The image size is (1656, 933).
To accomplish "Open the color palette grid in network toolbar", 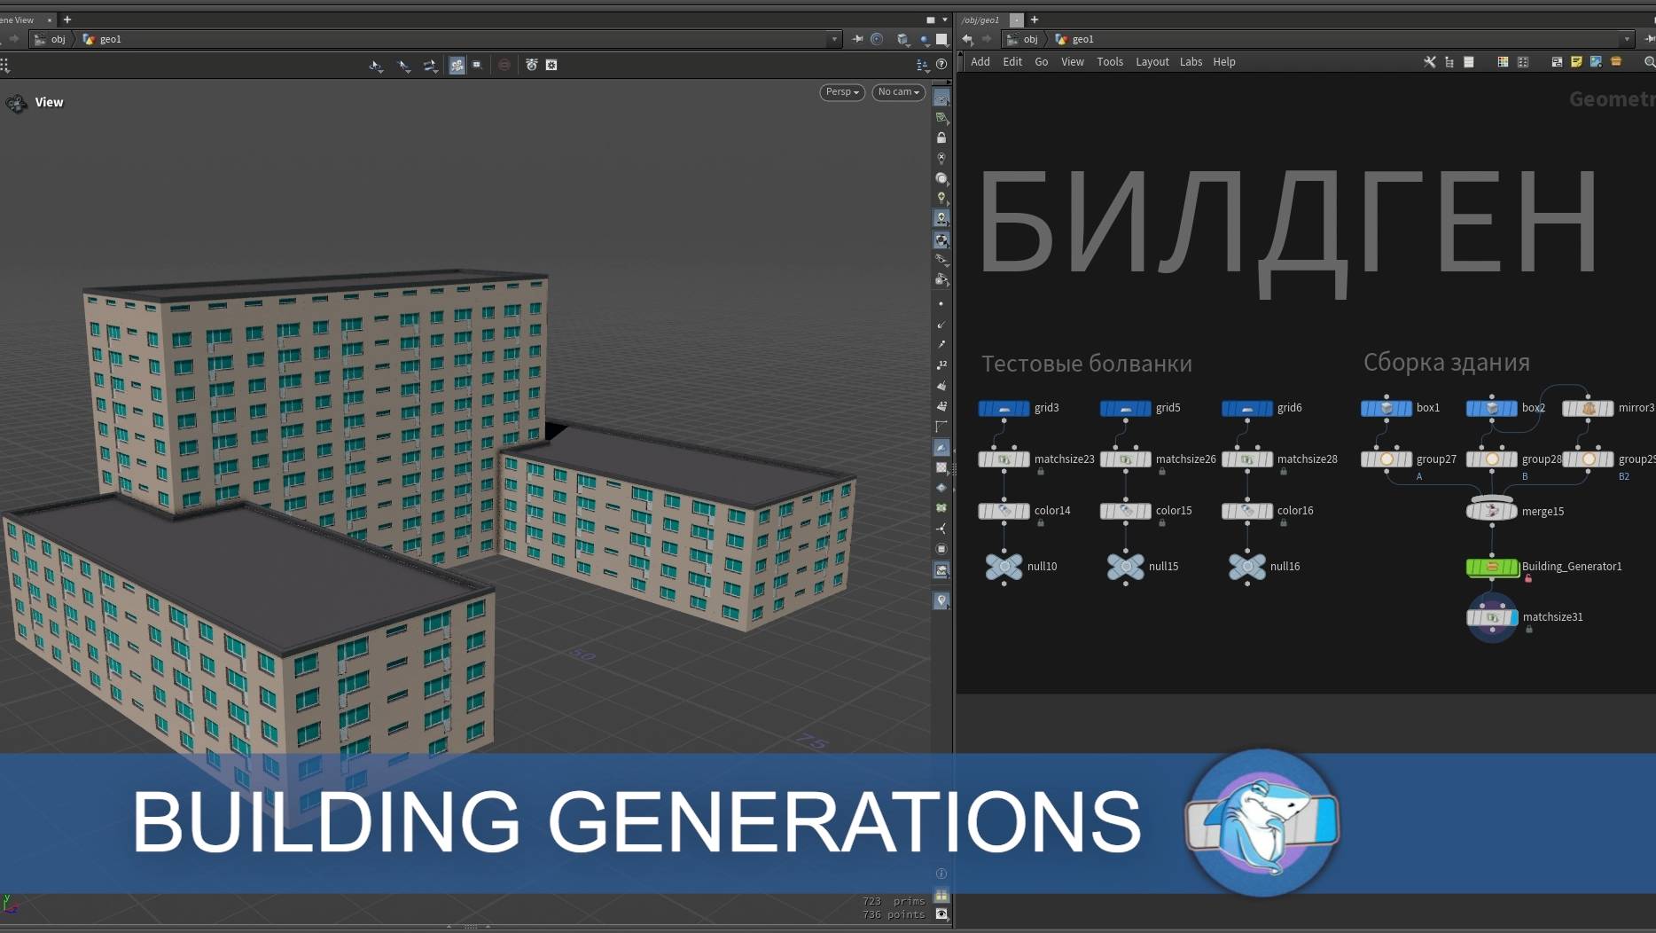I will coord(1503,62).
